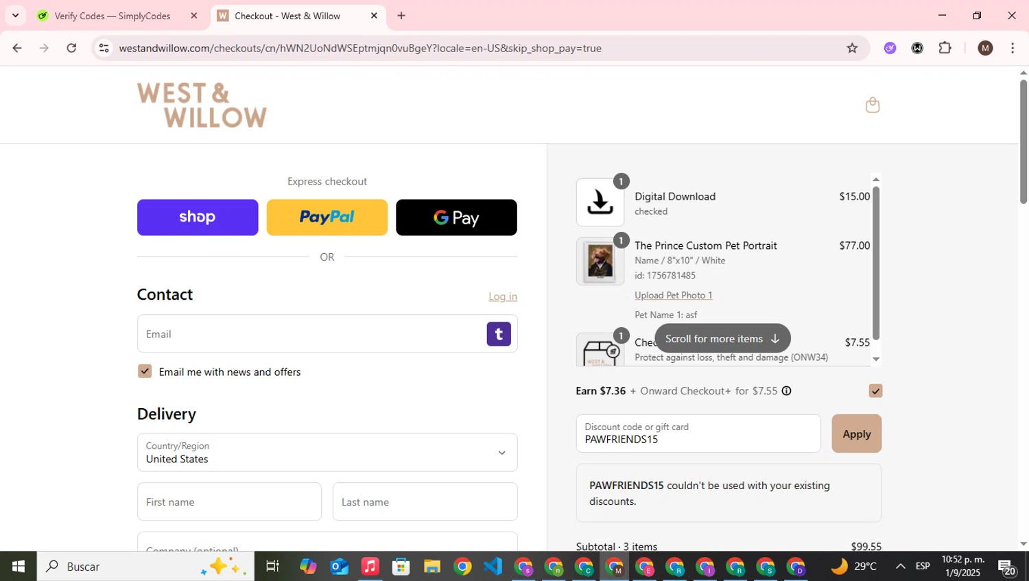
Task: Open the tab search dropdown arrow
Action: tap(15, 16)
